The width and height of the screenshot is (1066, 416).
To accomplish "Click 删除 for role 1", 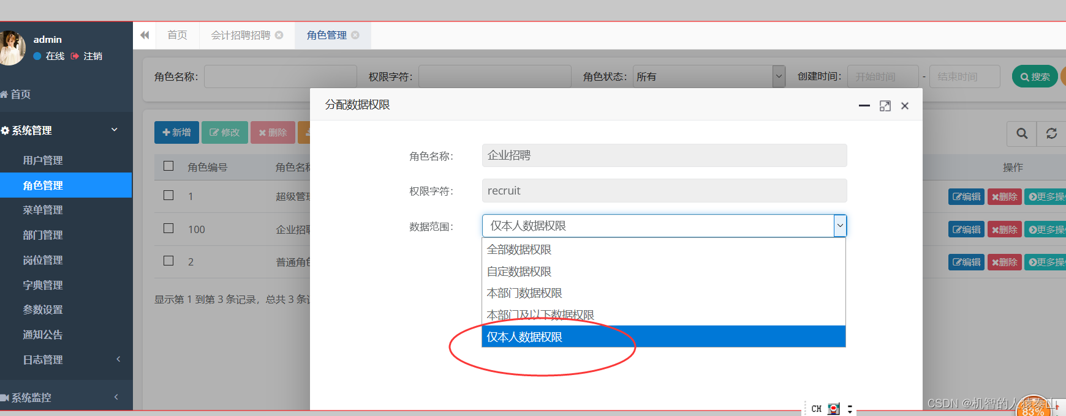I will (1005, 196).
